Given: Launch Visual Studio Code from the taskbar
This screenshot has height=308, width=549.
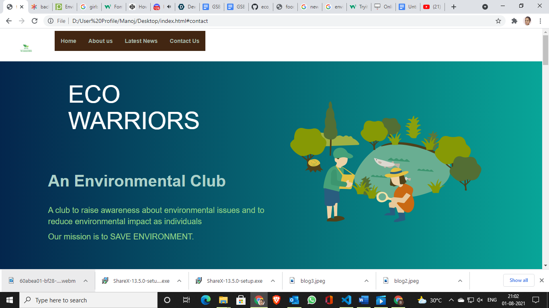Looking at the screenshot, I should (346, 300).
